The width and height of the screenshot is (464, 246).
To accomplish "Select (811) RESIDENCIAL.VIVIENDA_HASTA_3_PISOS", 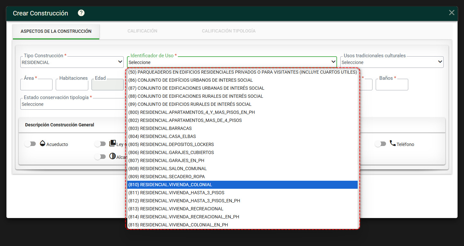I will (243, 193).
